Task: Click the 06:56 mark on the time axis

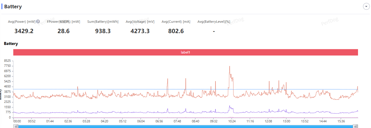Action: (159, 121)
